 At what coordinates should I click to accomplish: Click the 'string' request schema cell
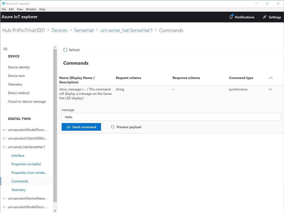120,89
